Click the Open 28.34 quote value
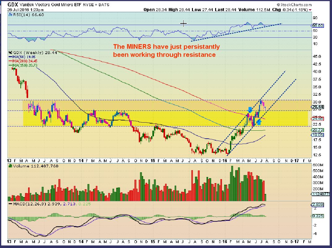This screenshot has width=332, height=248. [155, 10]
